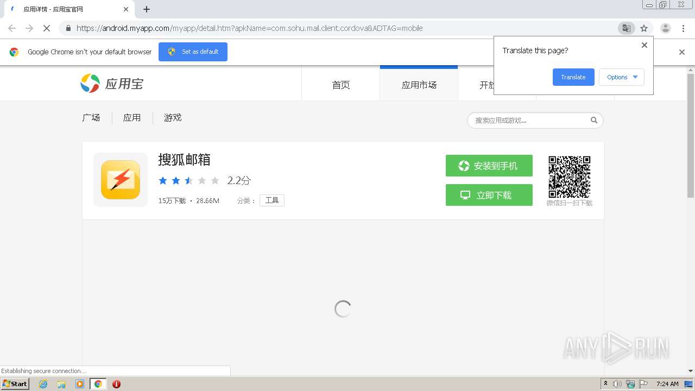Click the forward navigation arrow
695x391 pixels.
click(29, 28)
